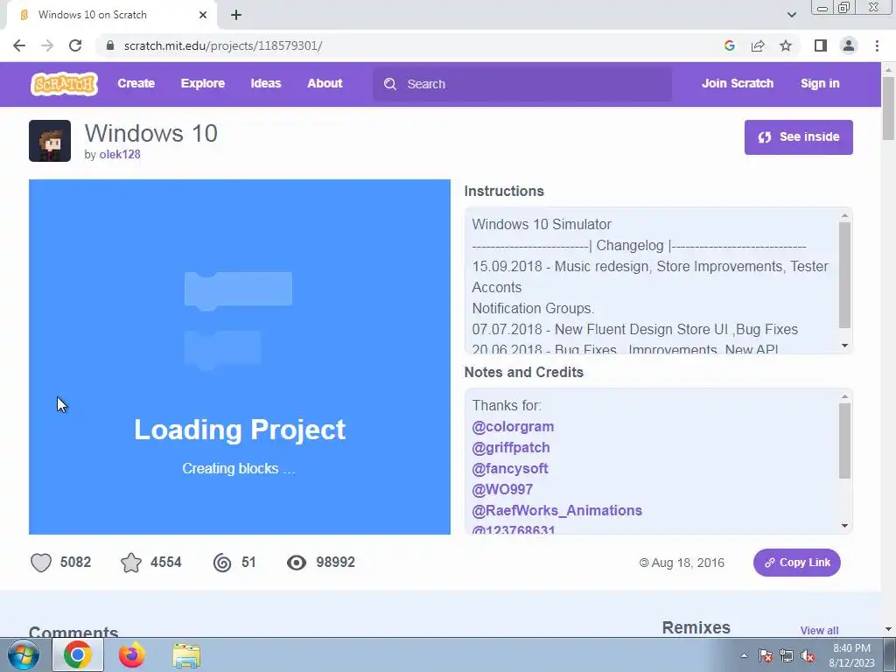
Task: Open Google icon in address bar
Action: [x=729, y=45]
